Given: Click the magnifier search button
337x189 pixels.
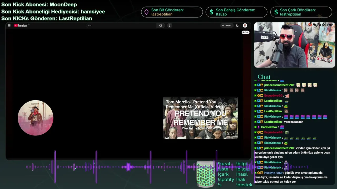Looking at the screenshot, I should pyautogui.click(x=161, y=25).
